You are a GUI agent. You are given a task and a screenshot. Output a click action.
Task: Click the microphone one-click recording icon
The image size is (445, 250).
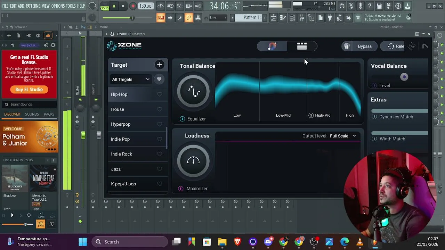pyautogui.click(x=361, y=6)
